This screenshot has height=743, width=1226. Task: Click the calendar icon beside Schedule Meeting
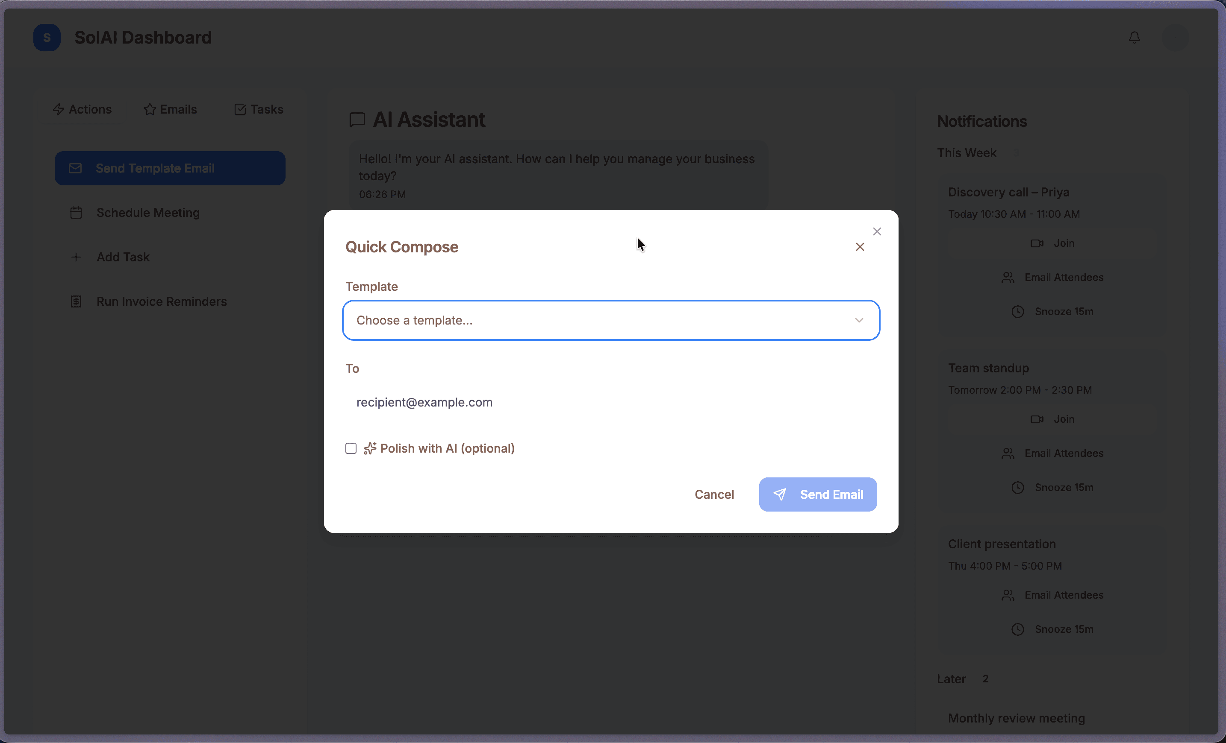click(76, 213)
